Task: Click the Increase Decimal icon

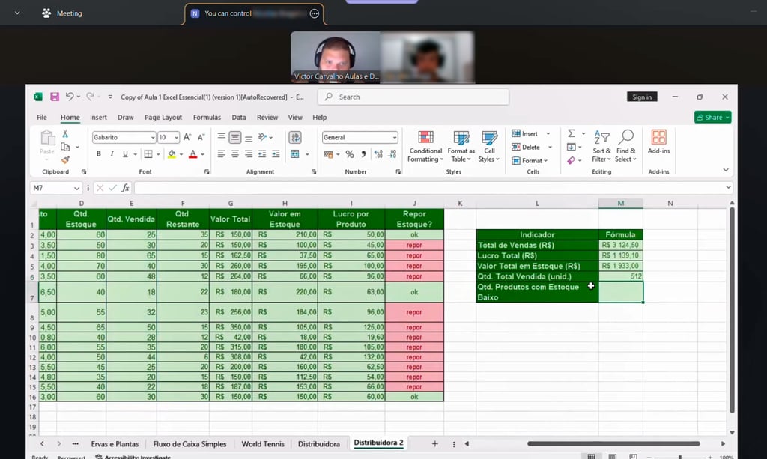Action: coord(378,154)
